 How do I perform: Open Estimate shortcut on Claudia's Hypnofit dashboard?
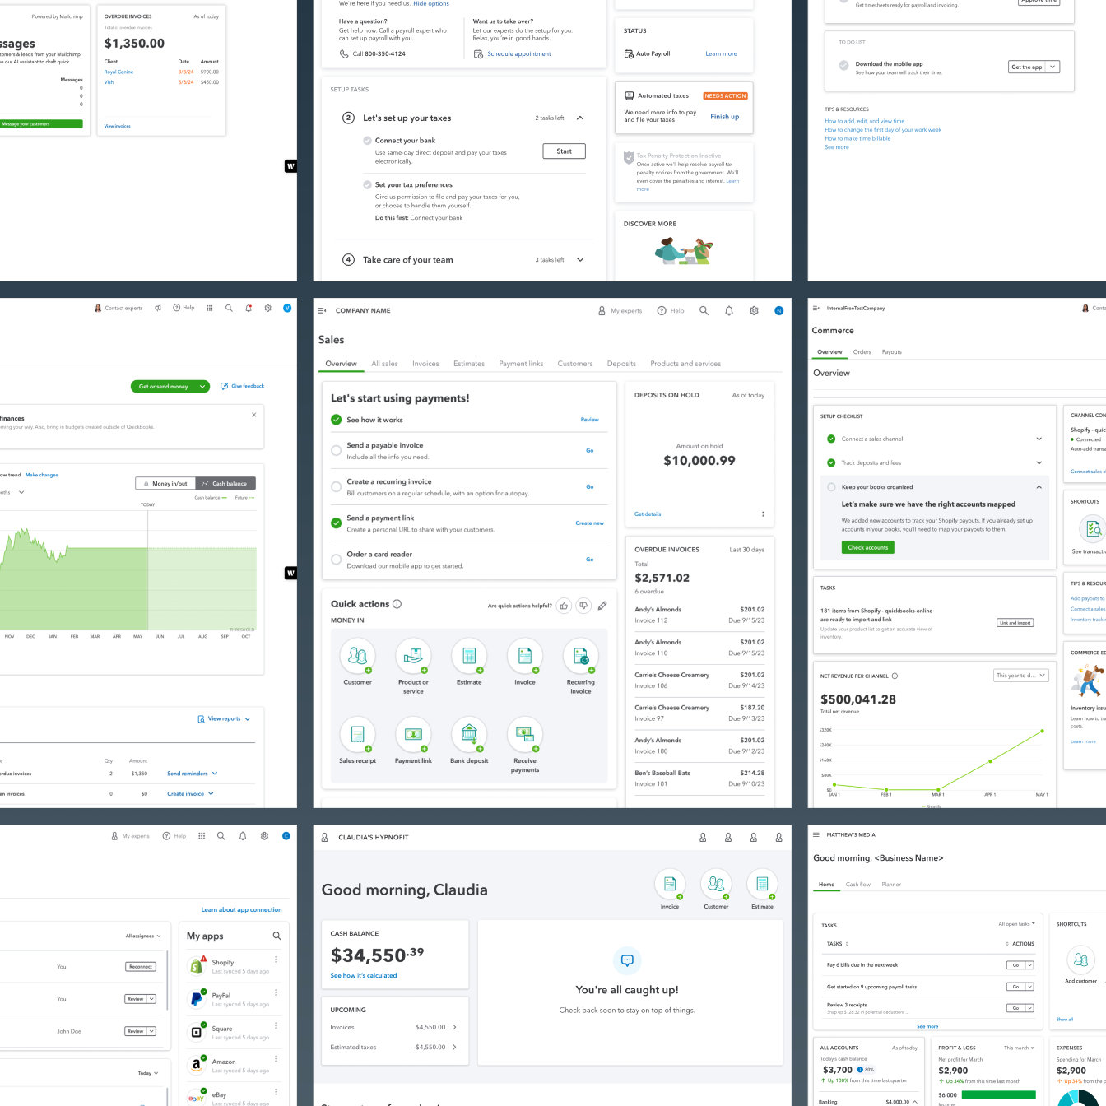(762, 885)
